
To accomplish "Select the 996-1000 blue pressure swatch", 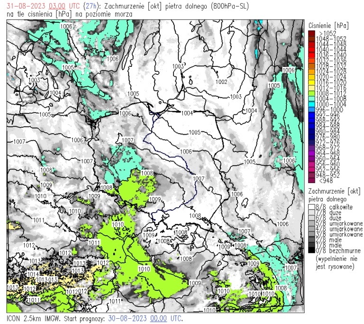I will pos(311,110).
